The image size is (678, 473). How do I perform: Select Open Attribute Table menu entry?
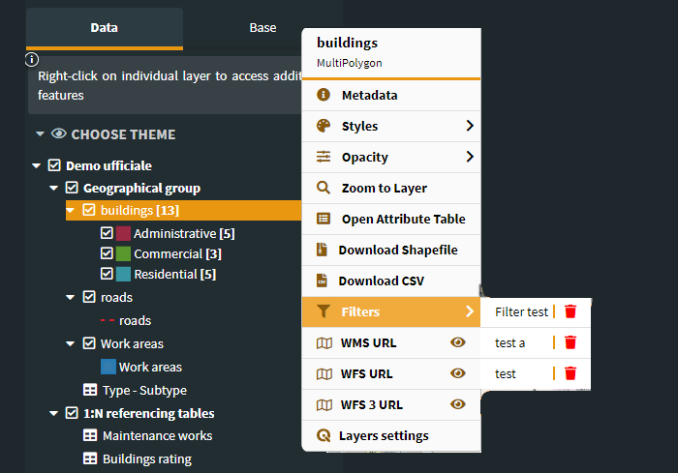[x=391, y=219]
